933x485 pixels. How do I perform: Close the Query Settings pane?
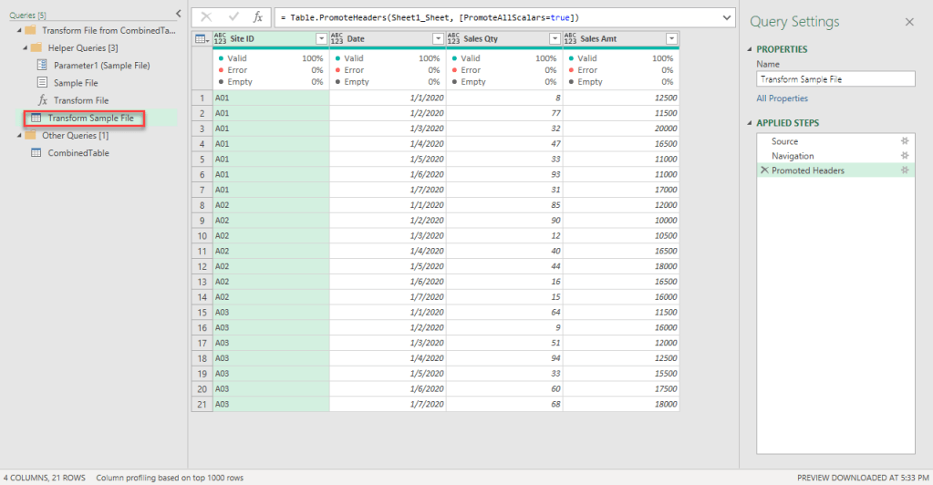[908, 22]
